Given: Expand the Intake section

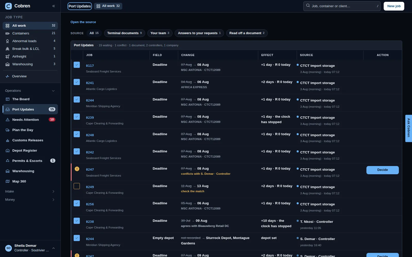Looking at the screenshot, I should 30,191.
